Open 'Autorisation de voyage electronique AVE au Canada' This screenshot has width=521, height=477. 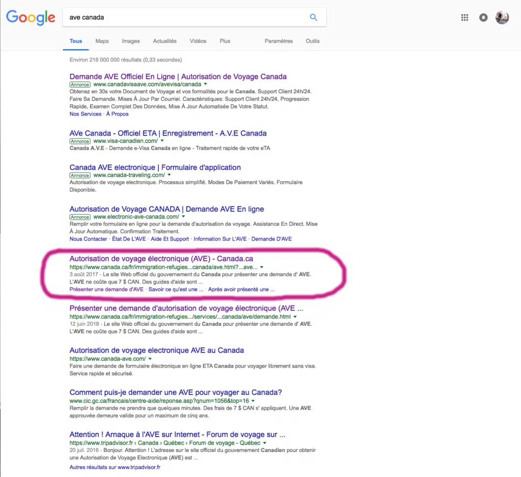157,350
